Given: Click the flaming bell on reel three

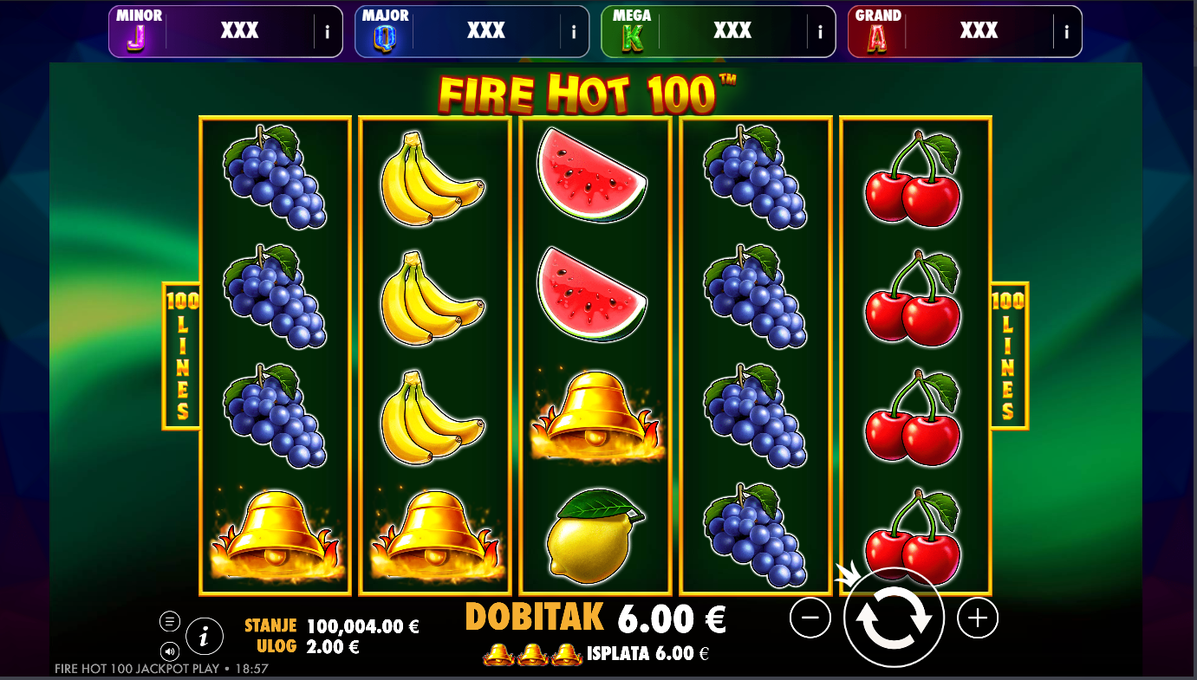Looking at the screenshot, I should coord(595,415).
